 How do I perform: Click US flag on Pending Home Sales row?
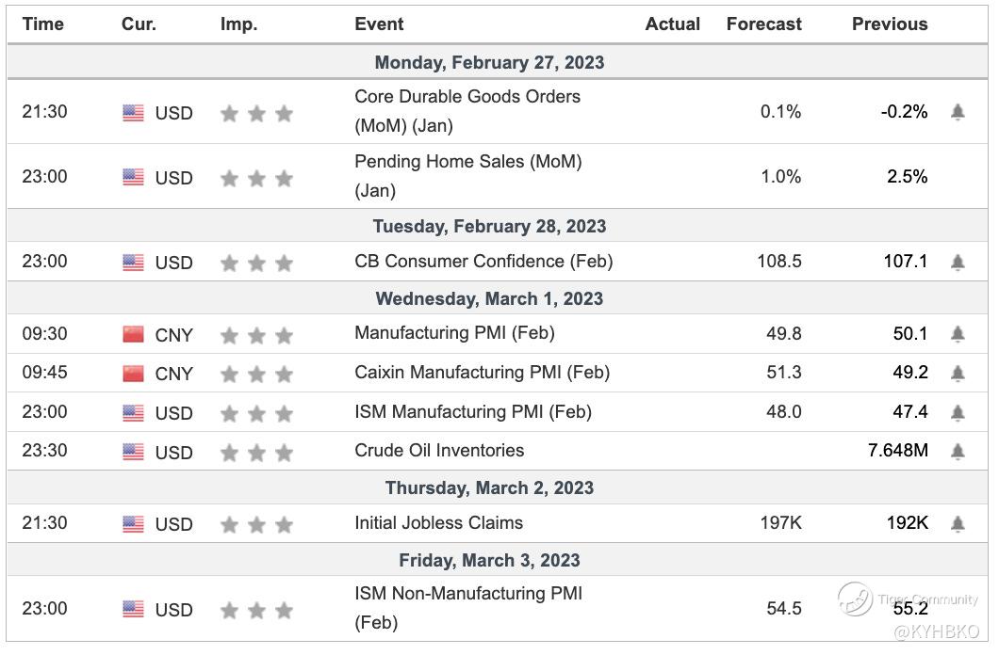(x=133, y=178)
